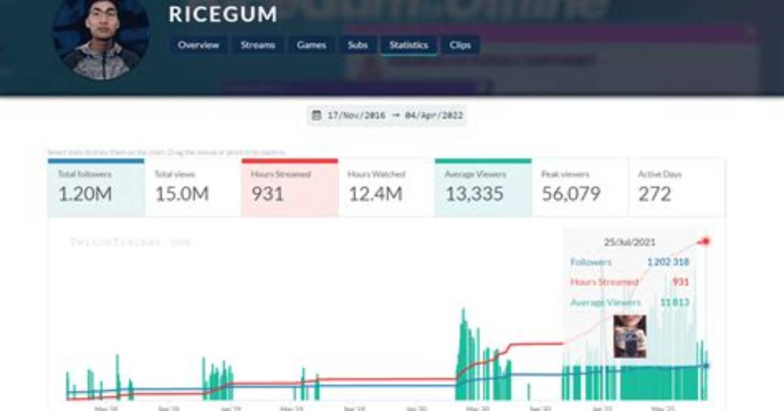Go to the Subs tab
This screenshot has height=411, width=784.
point(357,45)
